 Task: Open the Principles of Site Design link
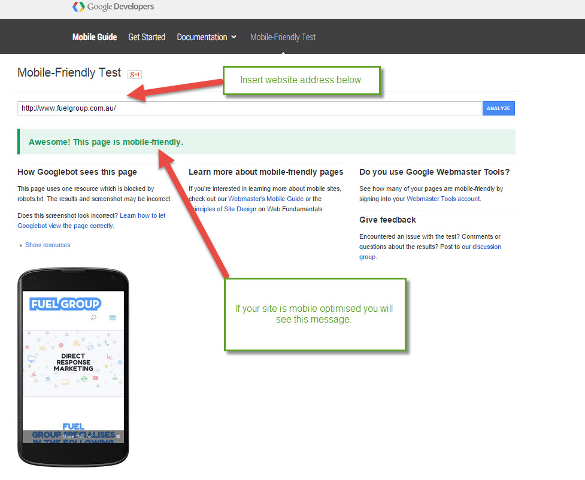coord(224,209)
